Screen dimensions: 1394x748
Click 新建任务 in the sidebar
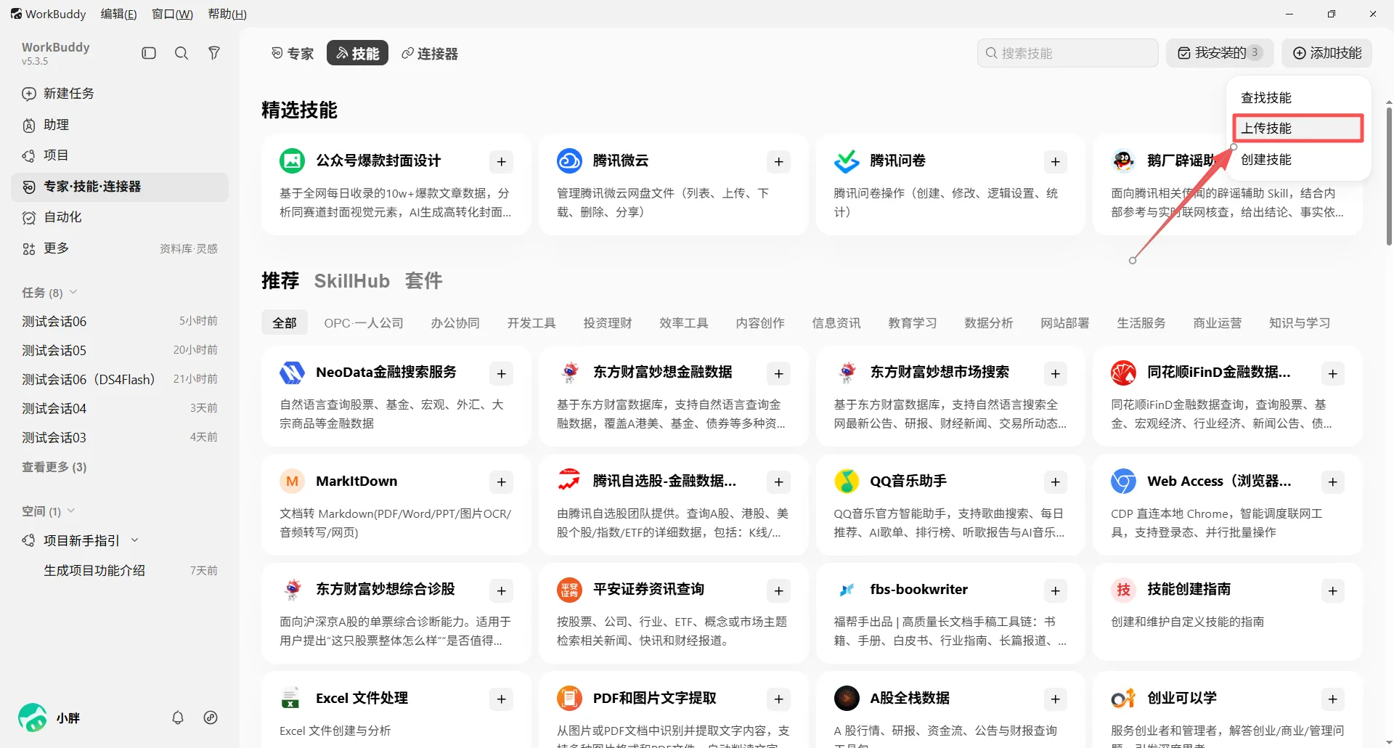tap(120, 93)
